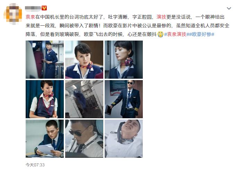This screenshot has width=235, height=173.
Task: Open the top-row middle close-up portrait thumbnail
Action: click(84, 60)
